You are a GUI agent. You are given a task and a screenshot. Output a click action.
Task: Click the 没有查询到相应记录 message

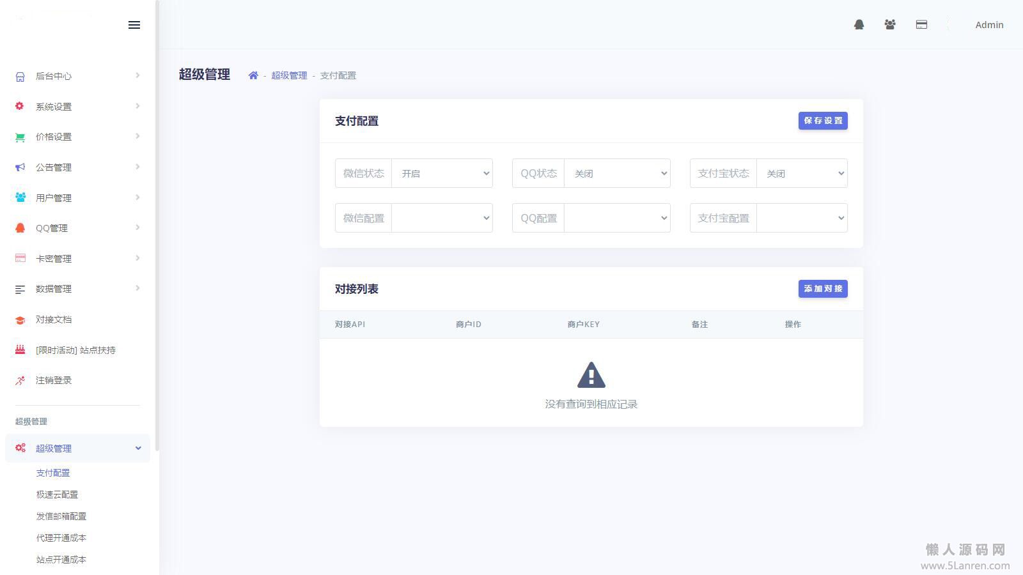[591, 404]
